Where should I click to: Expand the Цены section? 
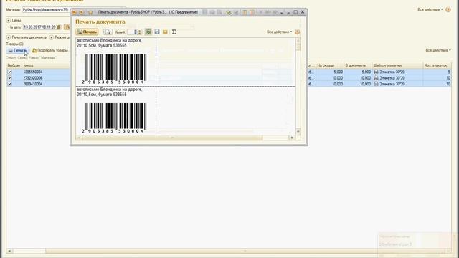[x=8, y=21]
